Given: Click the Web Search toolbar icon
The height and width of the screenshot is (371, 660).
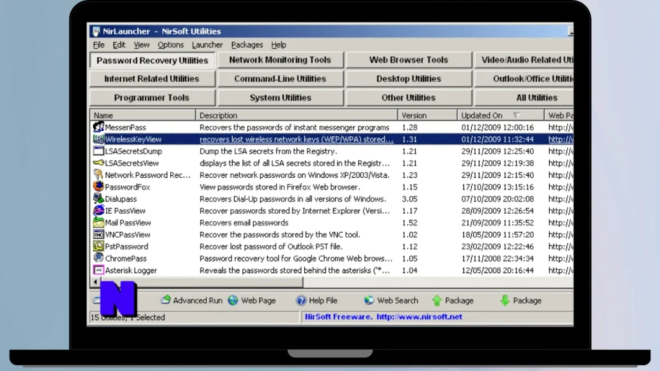Looking at the screenshot, I should [369, 300].
